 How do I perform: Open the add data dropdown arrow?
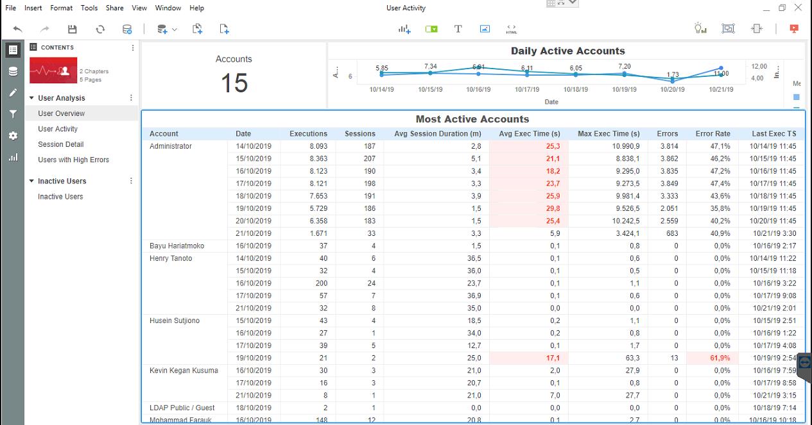[x=175, y=29]
